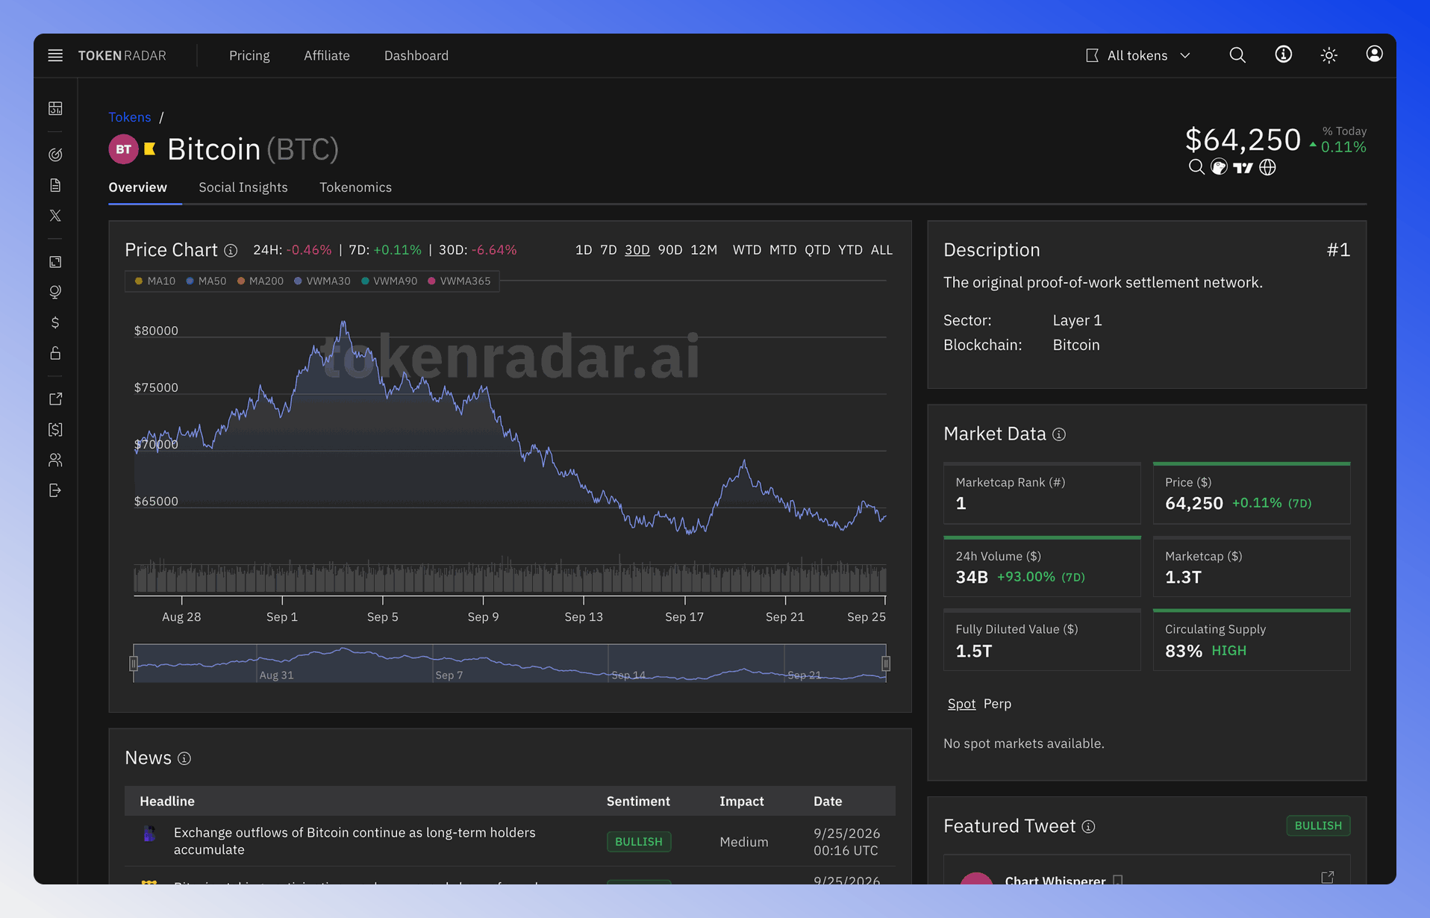Click the external link icon in the sidebar

55,399
